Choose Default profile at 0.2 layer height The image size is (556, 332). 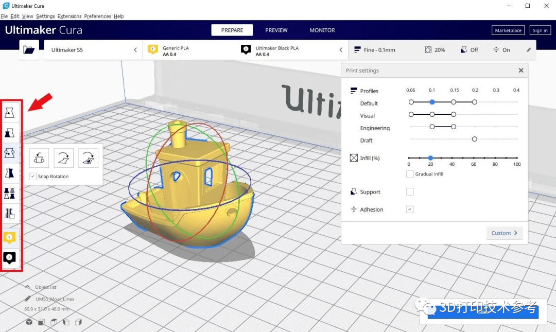coord(475,102)
